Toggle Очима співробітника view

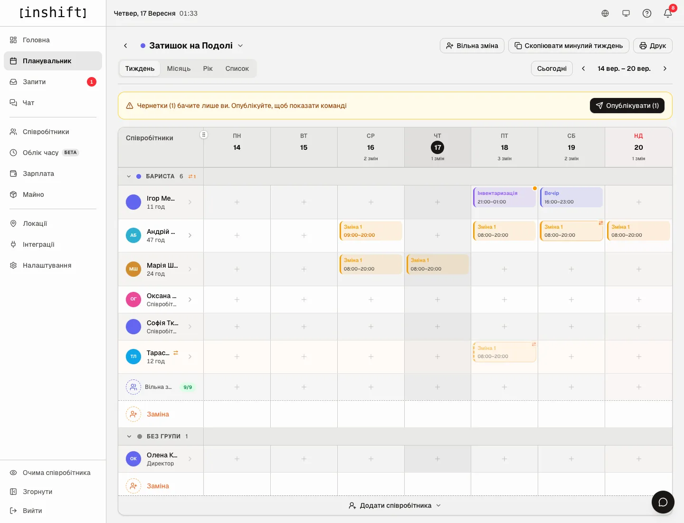(x=53, y=473)
